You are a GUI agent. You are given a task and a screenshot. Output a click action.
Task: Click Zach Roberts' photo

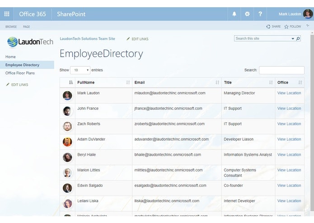click(x=67, y=126)
